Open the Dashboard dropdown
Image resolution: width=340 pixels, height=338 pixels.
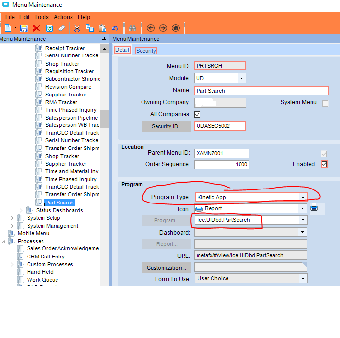302,232
